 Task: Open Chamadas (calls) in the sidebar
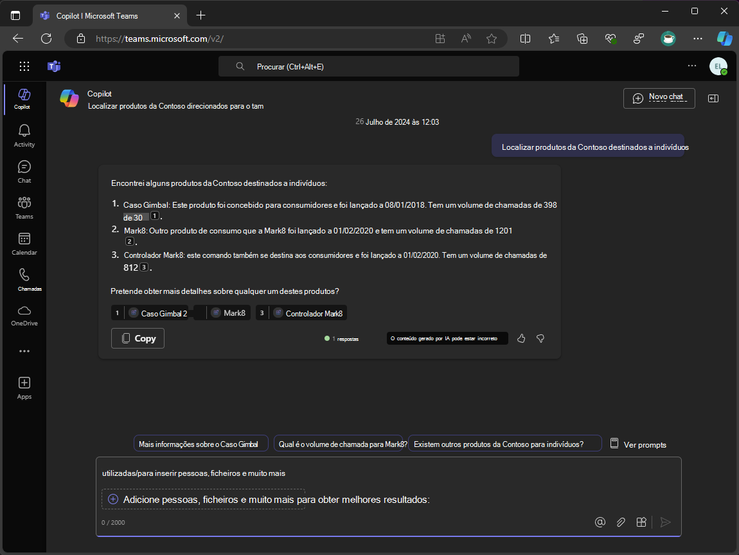click(x=24, y=280)
